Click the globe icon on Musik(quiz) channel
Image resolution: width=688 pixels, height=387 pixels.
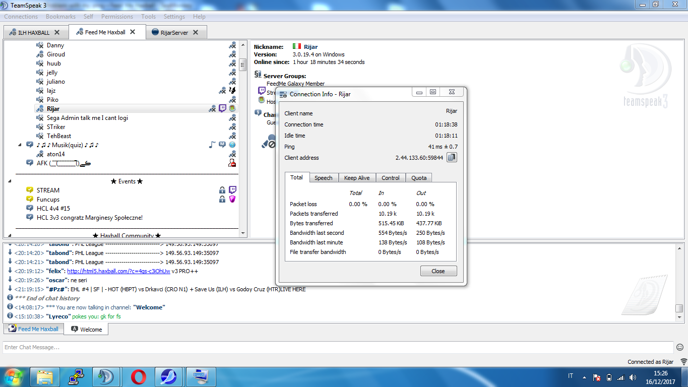click(x=232, y=145)
